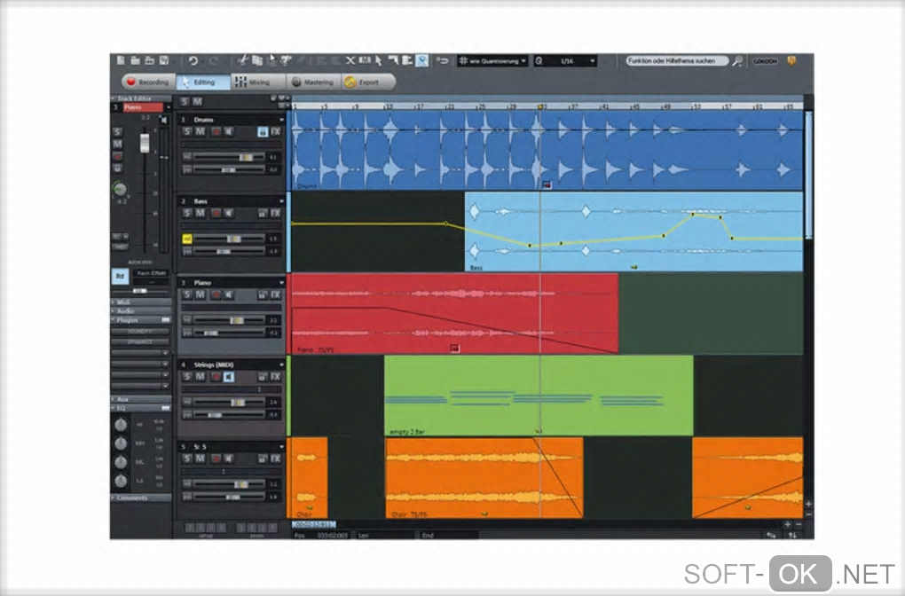Collapse the Plugins section in Track Editor
The image size is (905, 596).
pyautogui.click(x=141, y=319)
